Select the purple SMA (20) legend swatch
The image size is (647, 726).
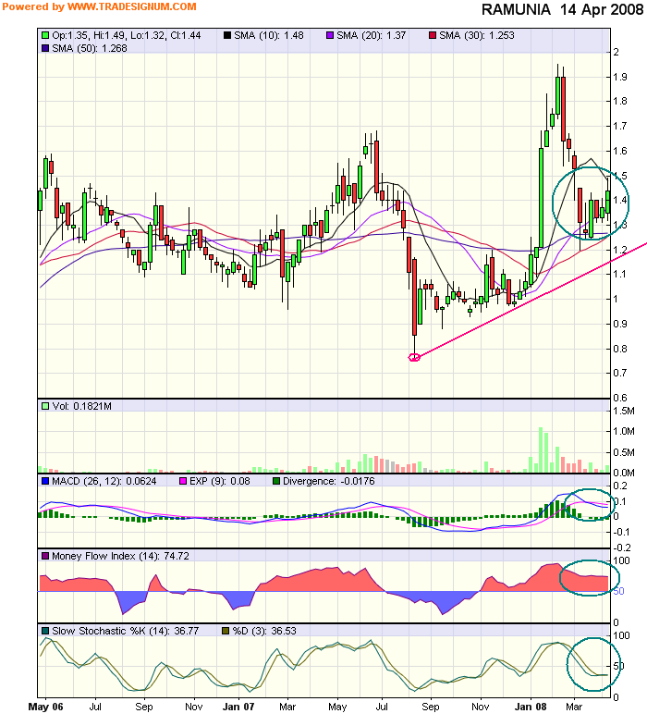[x=329, y=35]
